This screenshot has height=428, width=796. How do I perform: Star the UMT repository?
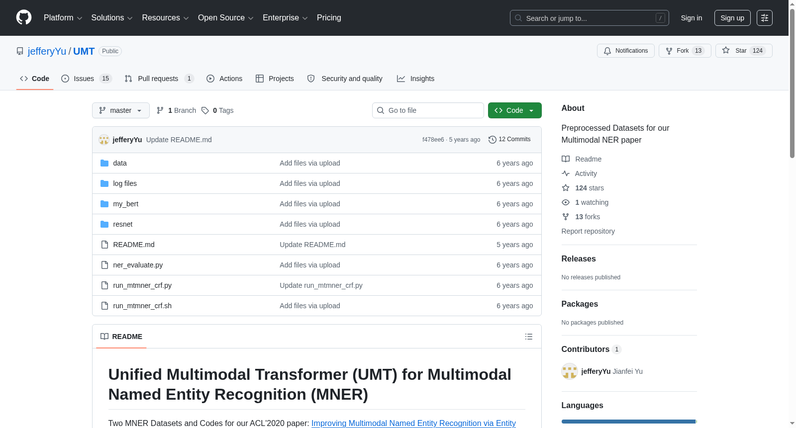744,51
